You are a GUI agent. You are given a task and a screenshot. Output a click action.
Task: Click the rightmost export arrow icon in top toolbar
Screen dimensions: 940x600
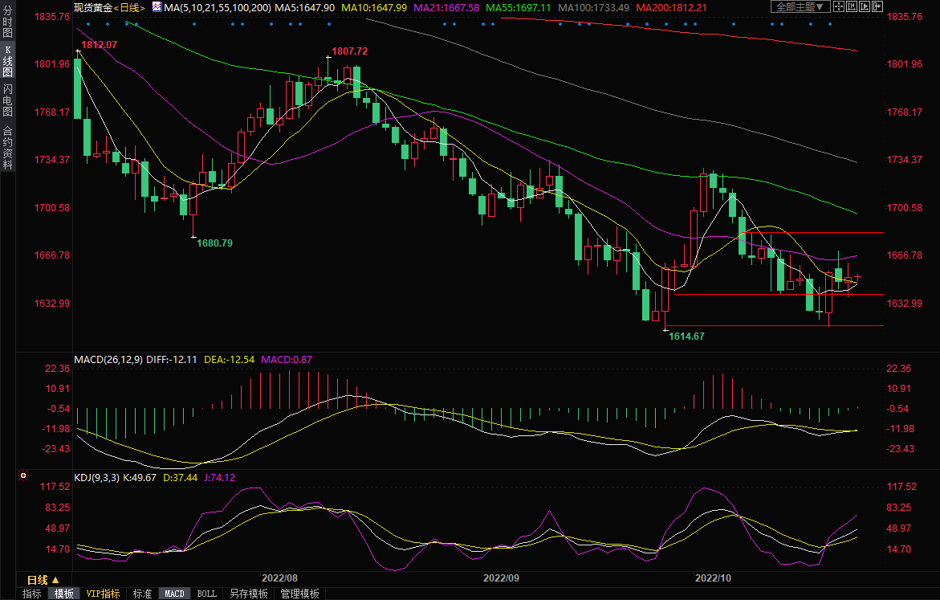point(877,6)
